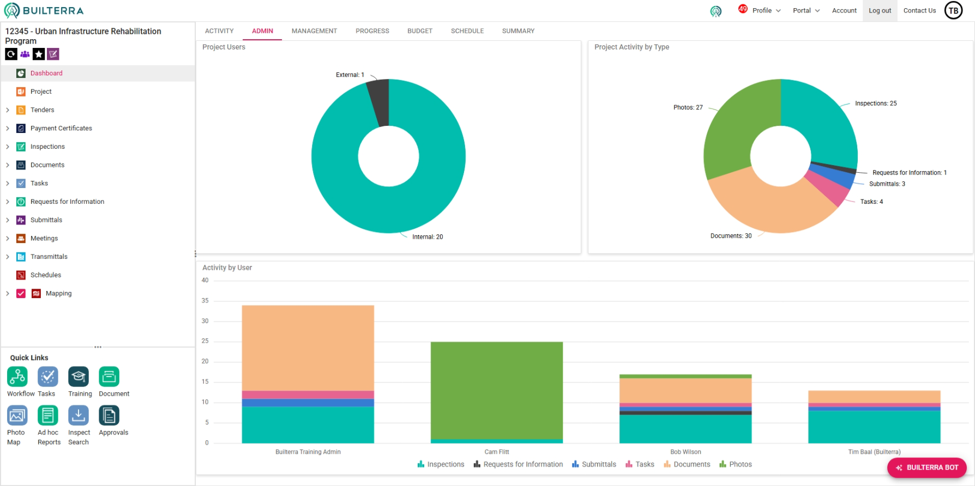
Task: Open the Workflow quick link
Action: tap(17, 376)
